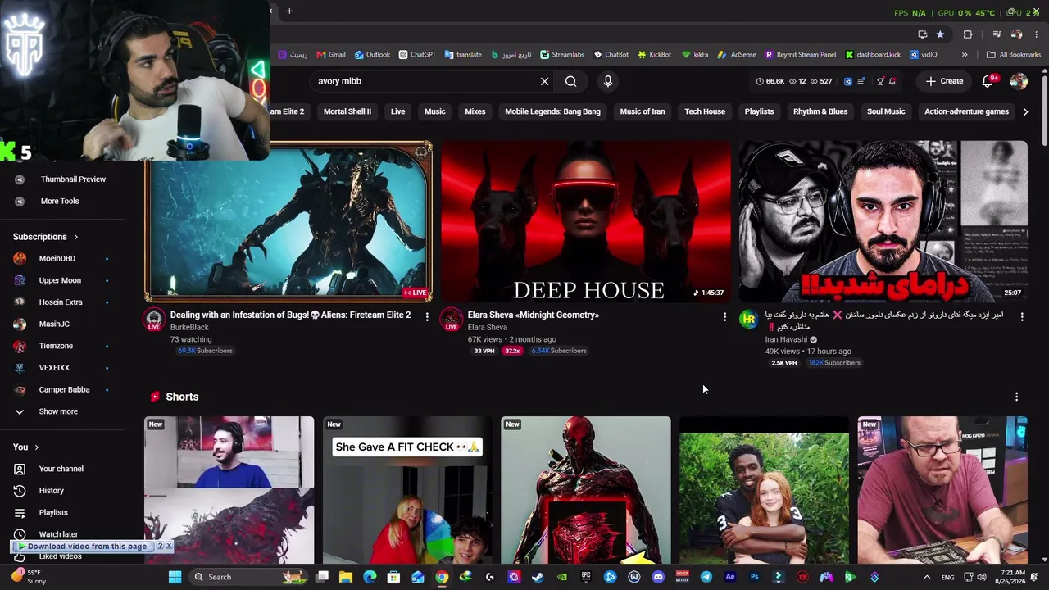
Task: Open options for the Elara Sheva video
Action: 724,316
